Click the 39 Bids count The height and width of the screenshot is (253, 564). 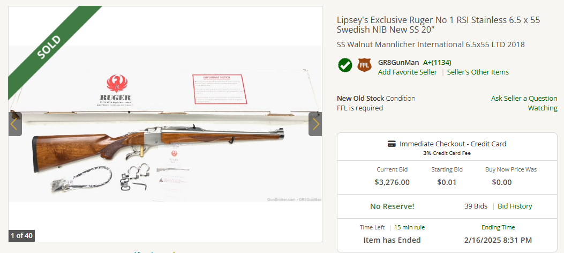pyautogui.click(x=476, y=206)
